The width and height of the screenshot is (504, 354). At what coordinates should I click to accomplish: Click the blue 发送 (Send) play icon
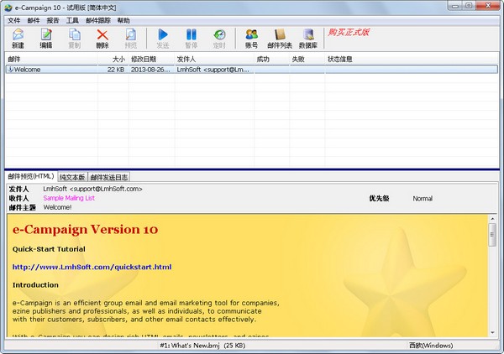click(163, 39)
